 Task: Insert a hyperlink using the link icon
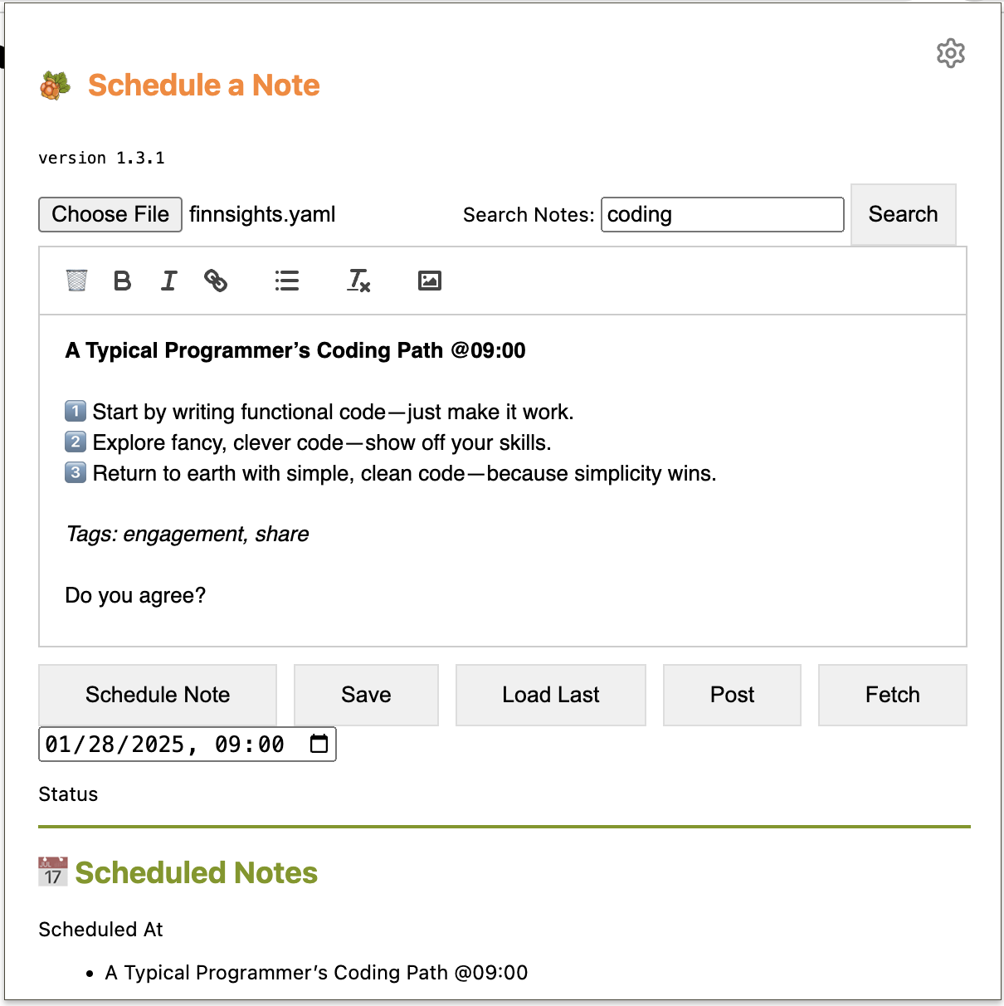point(216,281)
